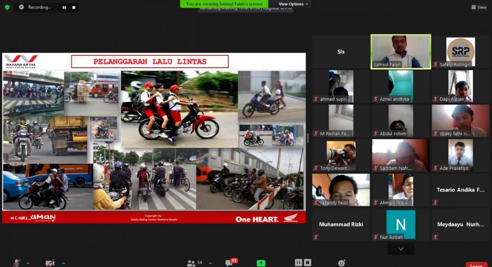
Task: Select Samsul Falah's video tile
Action: tap(401, 52)
